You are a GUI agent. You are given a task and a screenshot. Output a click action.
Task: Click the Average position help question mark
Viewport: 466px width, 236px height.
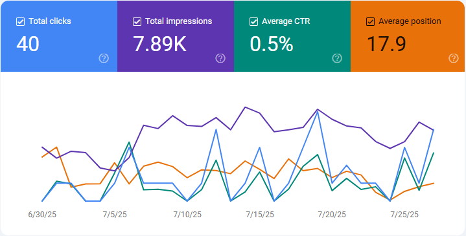click(x=454, y=58)
